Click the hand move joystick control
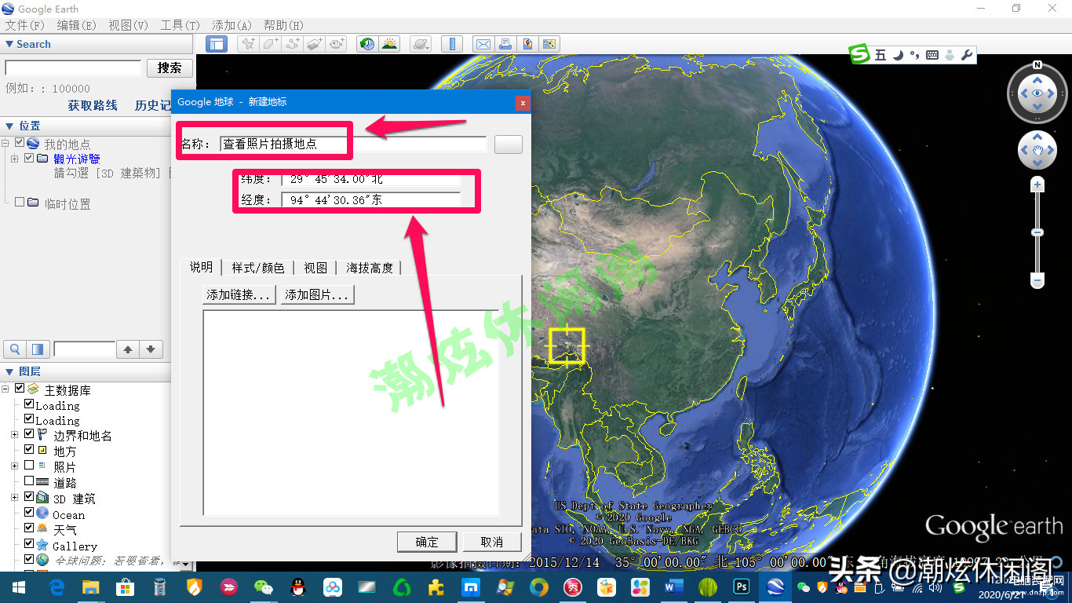1072x603 pixels. tap(1037, 150)
